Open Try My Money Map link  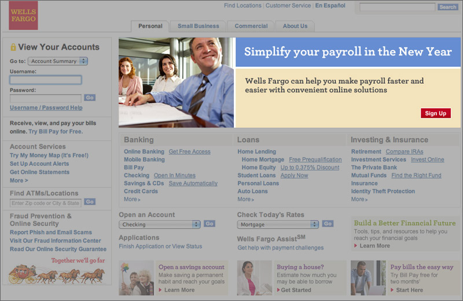[x=49, y=155]
